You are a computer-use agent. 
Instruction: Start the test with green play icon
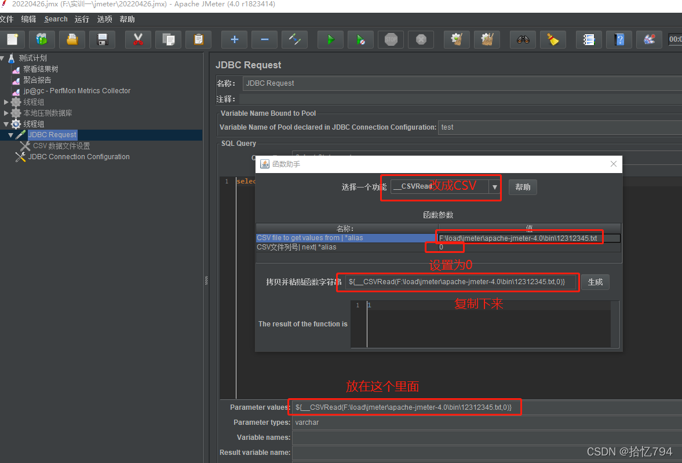[x=330, y=39]
